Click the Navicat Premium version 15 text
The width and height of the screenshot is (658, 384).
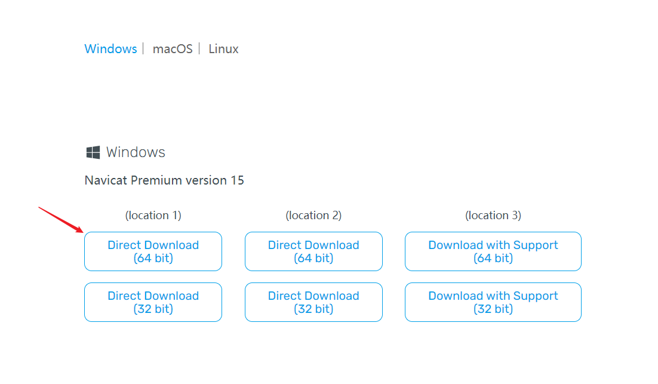pos(164,180)
